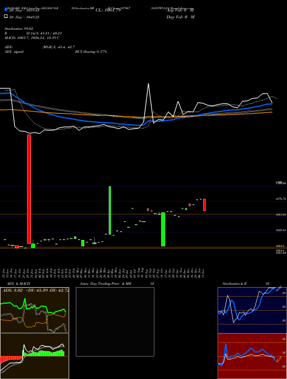Click the tall green candlestick in the chart's middle
This screenshot has height=379, width=287.
110,210
